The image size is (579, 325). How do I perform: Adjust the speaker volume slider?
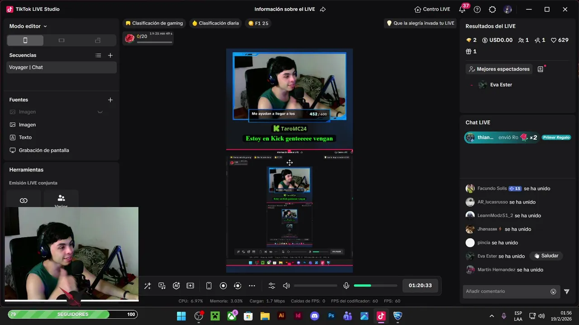pyautogui.click(x=315, y=286)
